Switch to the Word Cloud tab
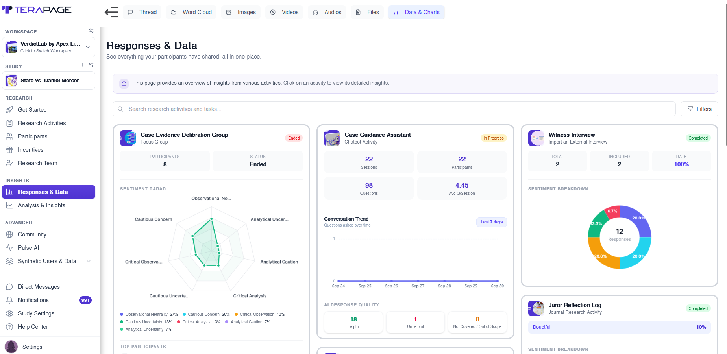Image resolution: width=727 pixels, height=354 pixels. coord(191,12)
